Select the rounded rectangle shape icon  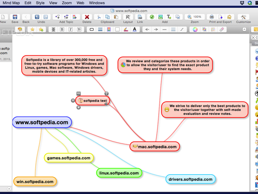(92, 29)
